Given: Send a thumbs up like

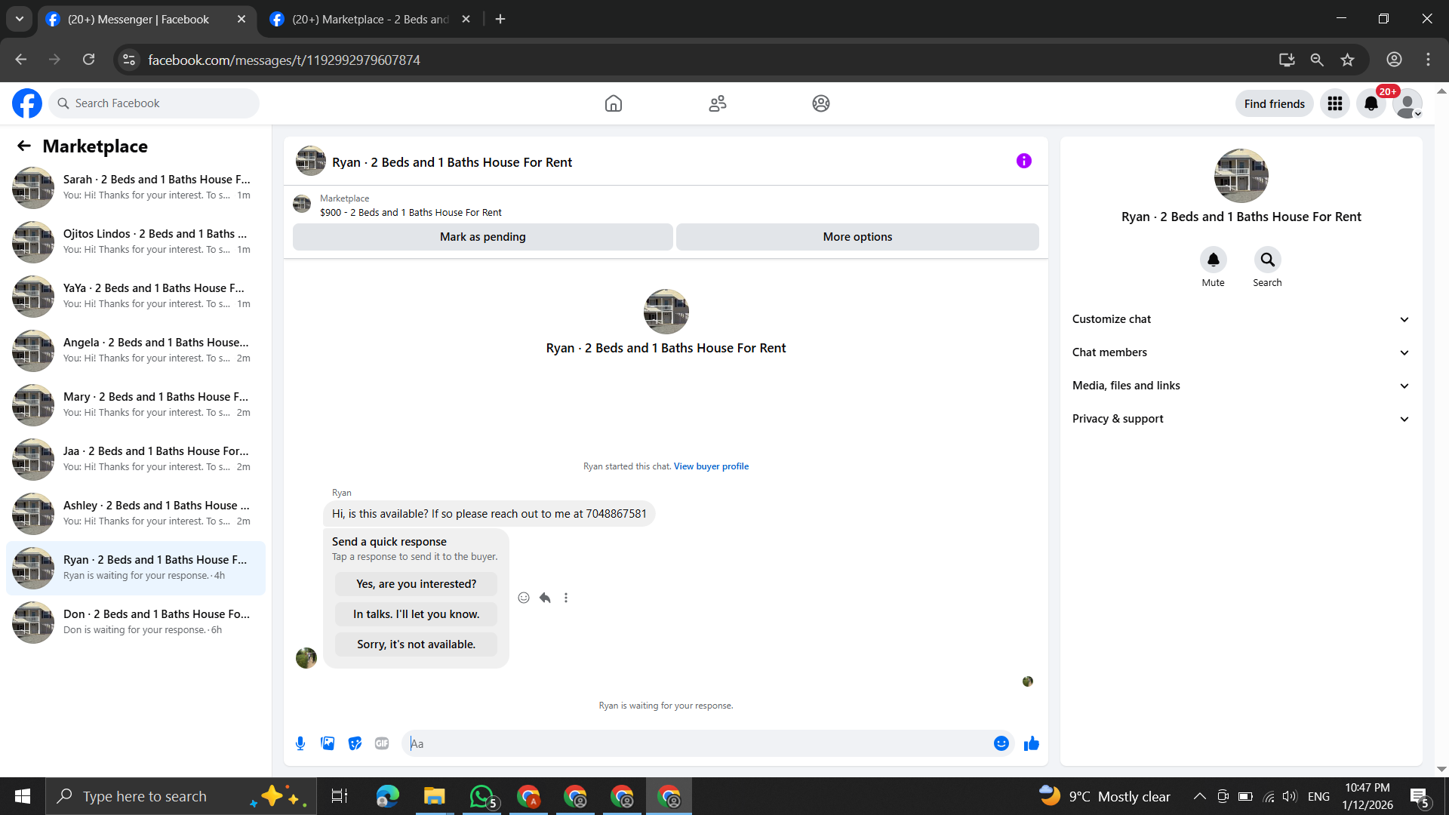Looking at the screenshot, I should (x=1031, y=743).
